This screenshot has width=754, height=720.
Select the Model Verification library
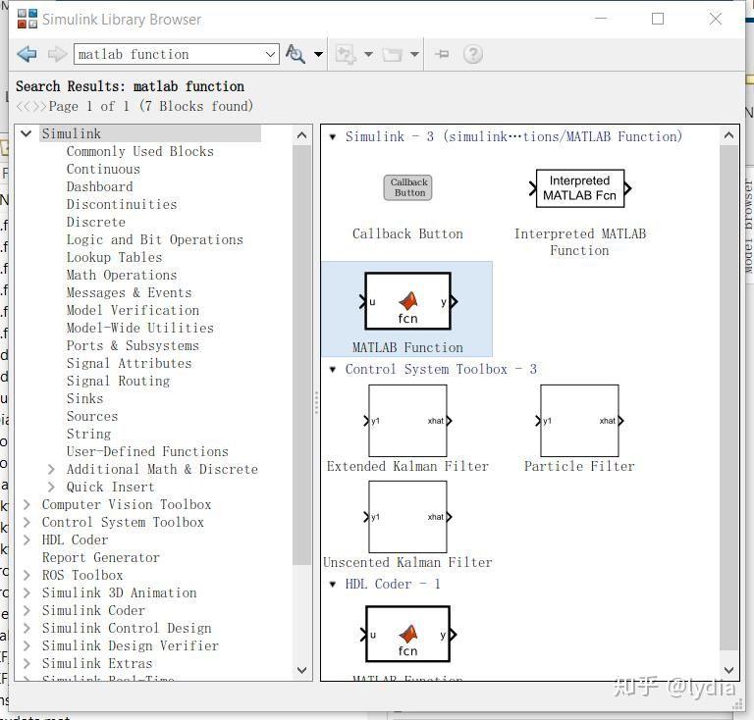coord(133,310)
